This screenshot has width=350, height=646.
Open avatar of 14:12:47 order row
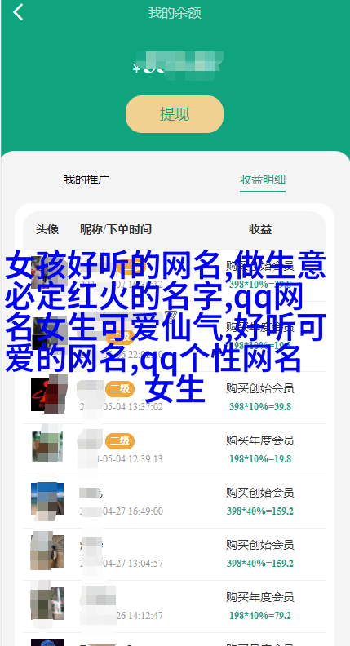[47, 604]
